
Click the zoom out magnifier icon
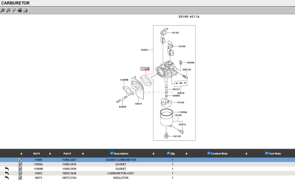coord(8,10)
